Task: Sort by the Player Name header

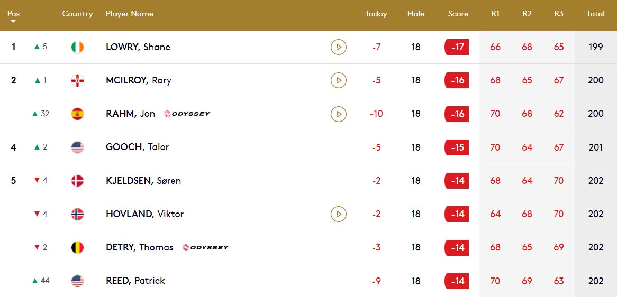Action: tap(130, 14)
